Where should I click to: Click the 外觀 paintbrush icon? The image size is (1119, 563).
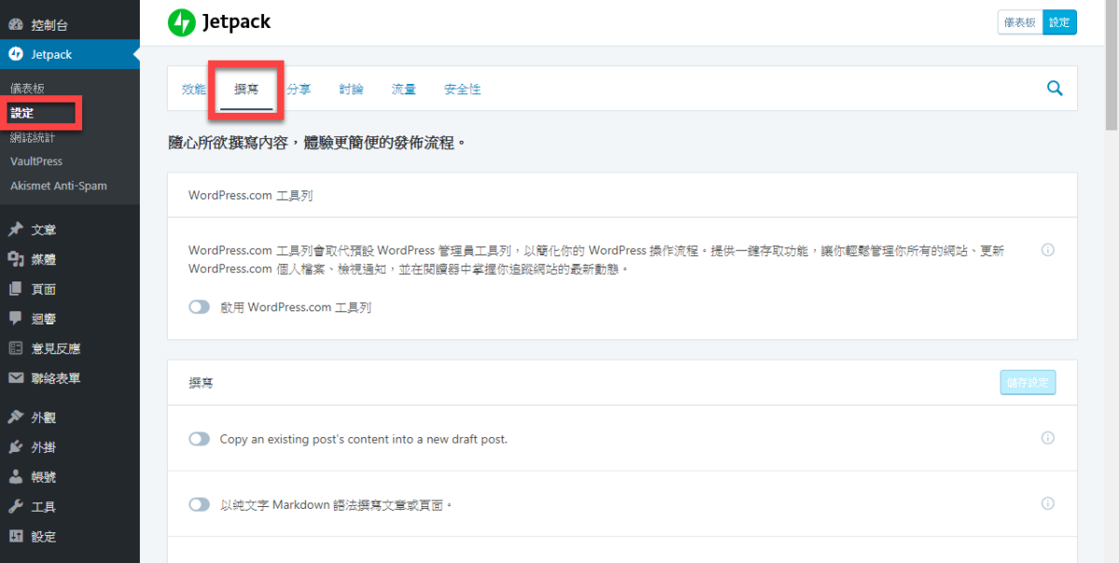16,418
